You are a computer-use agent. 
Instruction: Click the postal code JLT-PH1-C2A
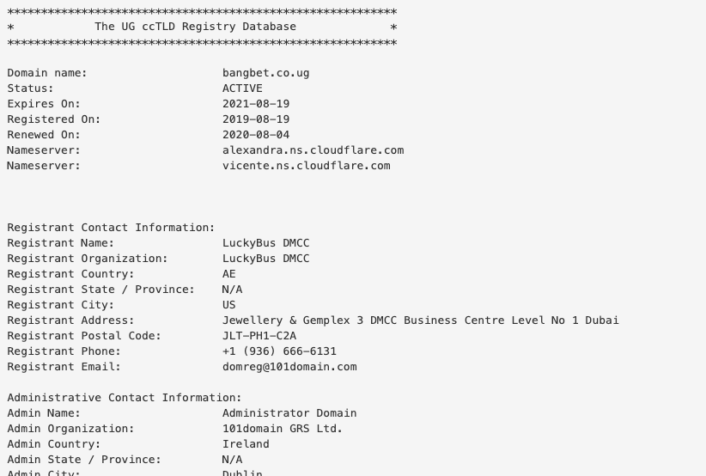pos(259,336)
